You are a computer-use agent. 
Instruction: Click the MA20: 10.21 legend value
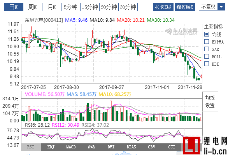coord(131,20)
